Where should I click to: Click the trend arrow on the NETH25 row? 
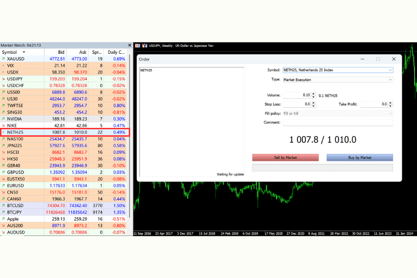[4, 132]
